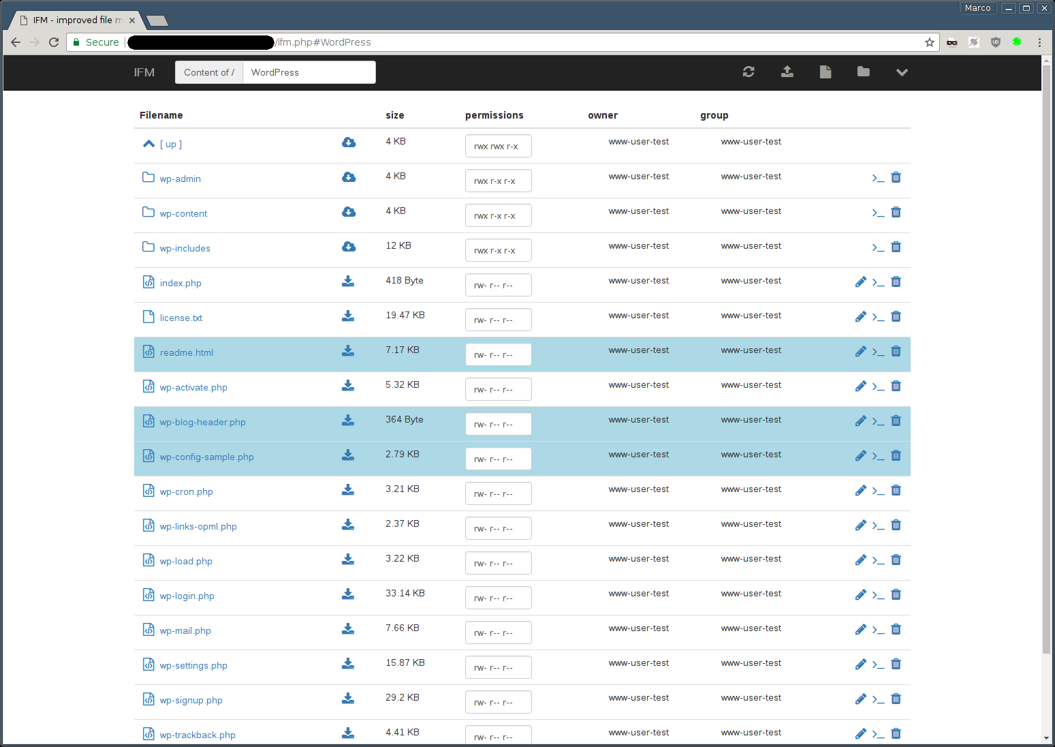Image resolution: width=1055 pixels, height=747 pixels.
Task: Open the wp-content folder
Action: (183, 214)
